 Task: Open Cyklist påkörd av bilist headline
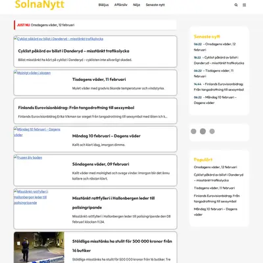click(x=74, y=51)
